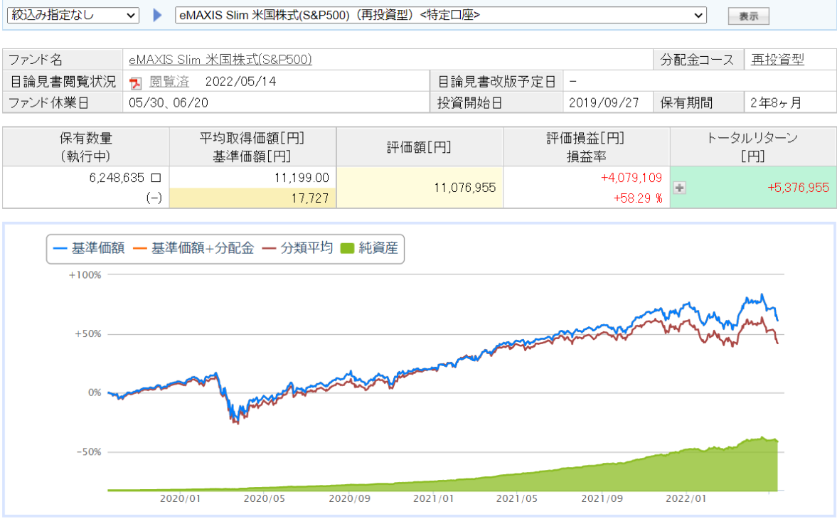The image size is (837, 519).
Task: Click the 評価額 value 11,076,955
Action: [464, 188]
